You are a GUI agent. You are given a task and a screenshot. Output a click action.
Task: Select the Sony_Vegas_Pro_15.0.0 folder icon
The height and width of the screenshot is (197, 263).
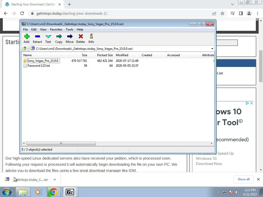pos(25,61)
